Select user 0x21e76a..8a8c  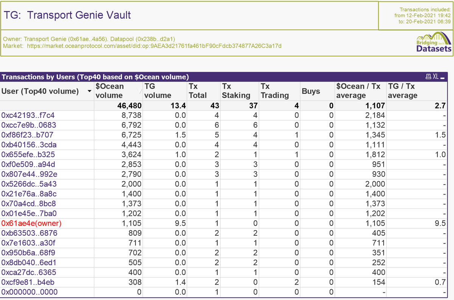(x=29, y=193)
